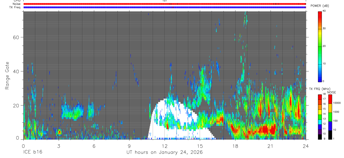The height and width of the screenshot is (158, 344).
Task: Click the 40 label on POWER scale
Action: click(324, 11)
